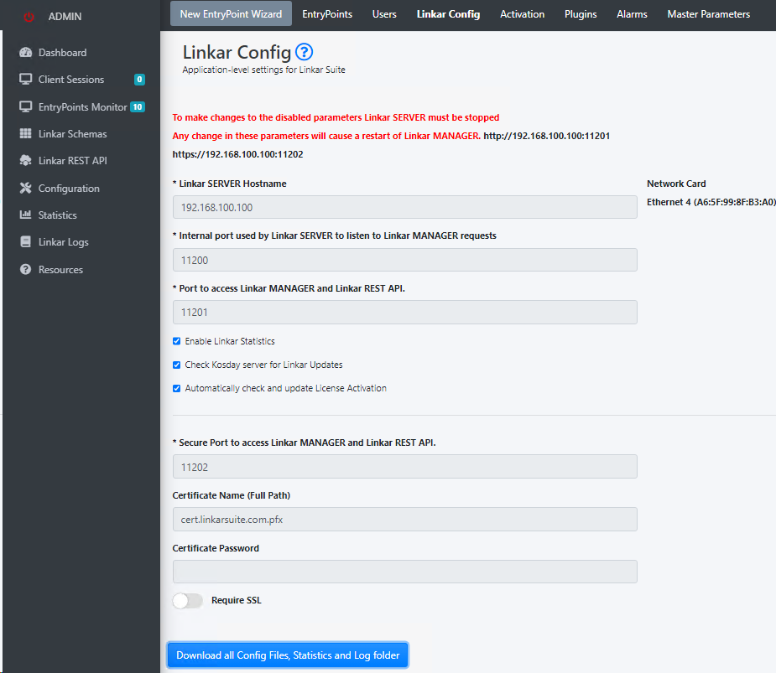Viewport: 776px width, 673px height.
Task: Click the Resources question mark icon
Action: click(x=26, y=270)
